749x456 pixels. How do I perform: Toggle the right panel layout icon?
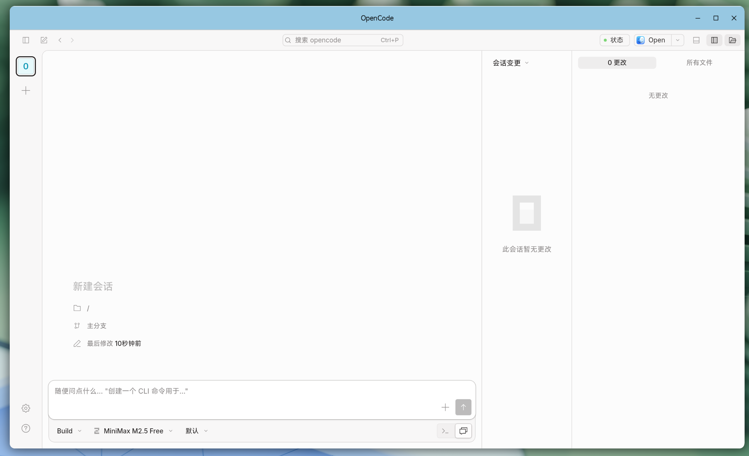(714, 40)
